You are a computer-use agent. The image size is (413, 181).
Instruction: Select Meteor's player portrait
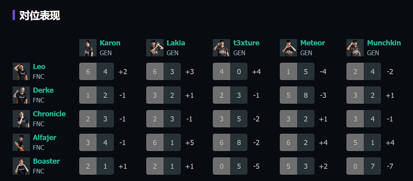(288, 48)
